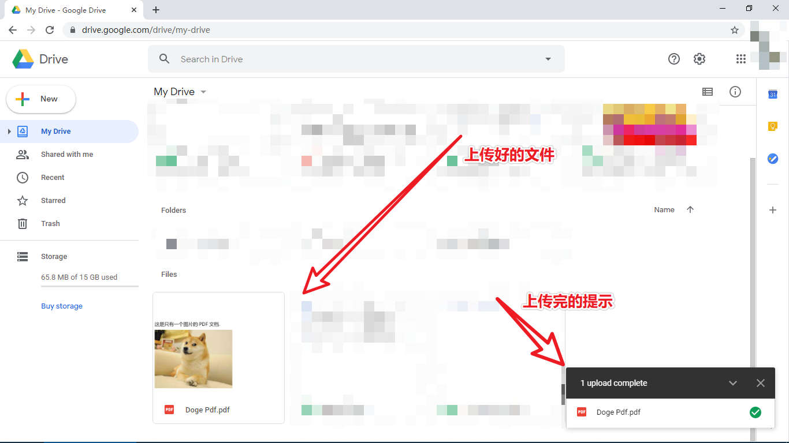Image resolution: width=789 pixels, height=443 pixels.
Task: Click the green upload success checkmark
Action: point(755,412)
